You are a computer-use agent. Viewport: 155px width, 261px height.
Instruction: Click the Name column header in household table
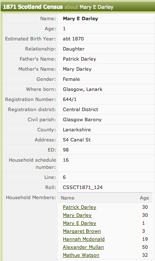[67, 198]
